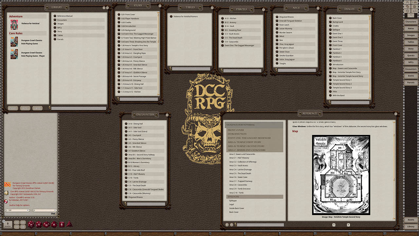Go to previous reference page arrow
This screenshot has width=419, height=236.
point(334,225)
